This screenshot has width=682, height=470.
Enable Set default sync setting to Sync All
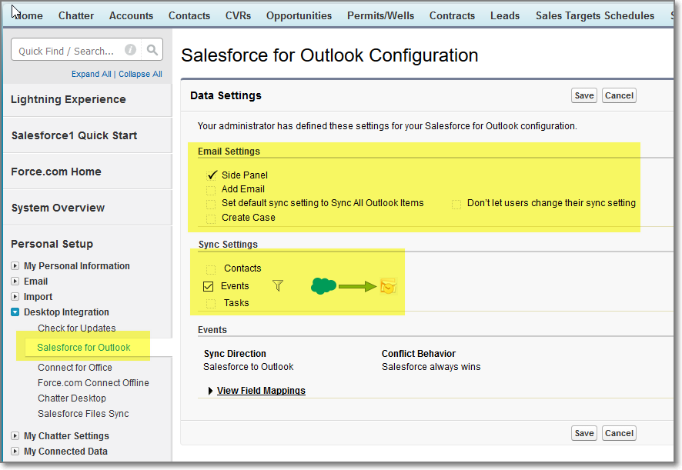tap(211, 204)
